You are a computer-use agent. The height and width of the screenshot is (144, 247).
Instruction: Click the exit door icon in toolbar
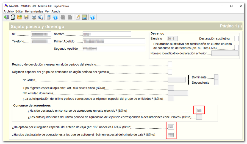6,17
